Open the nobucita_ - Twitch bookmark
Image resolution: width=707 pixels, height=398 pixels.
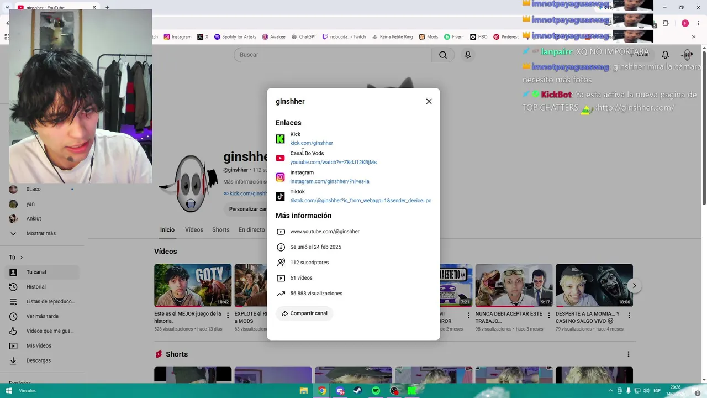344,37
